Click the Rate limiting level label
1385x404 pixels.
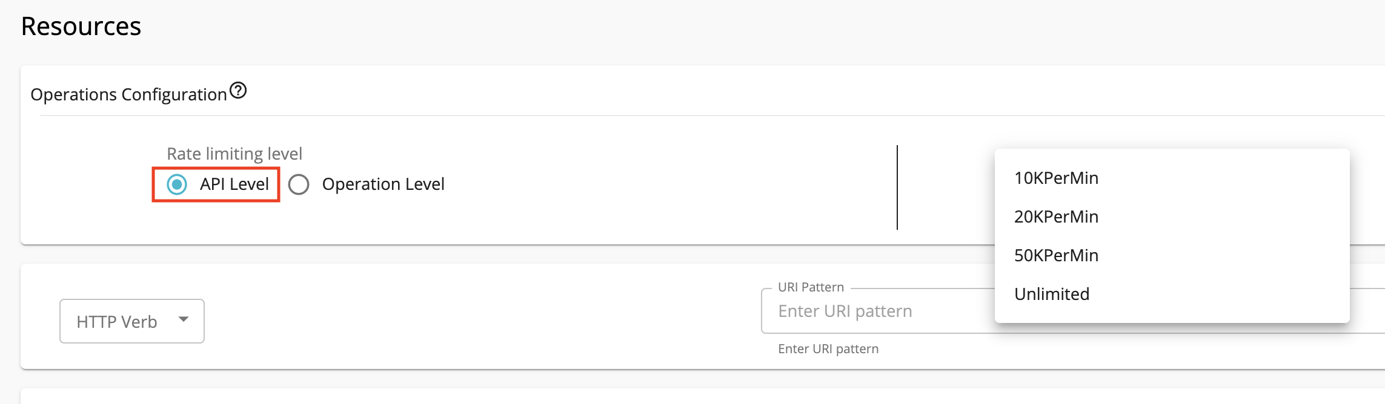point(234,153)
